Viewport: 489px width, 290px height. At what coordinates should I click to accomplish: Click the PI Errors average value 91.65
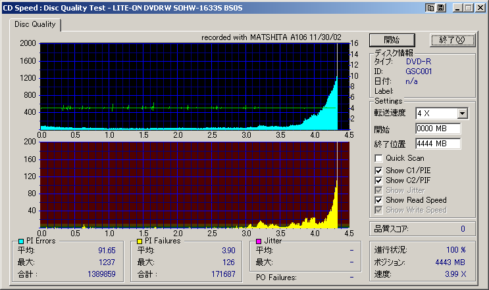click(x=107, y=251)
